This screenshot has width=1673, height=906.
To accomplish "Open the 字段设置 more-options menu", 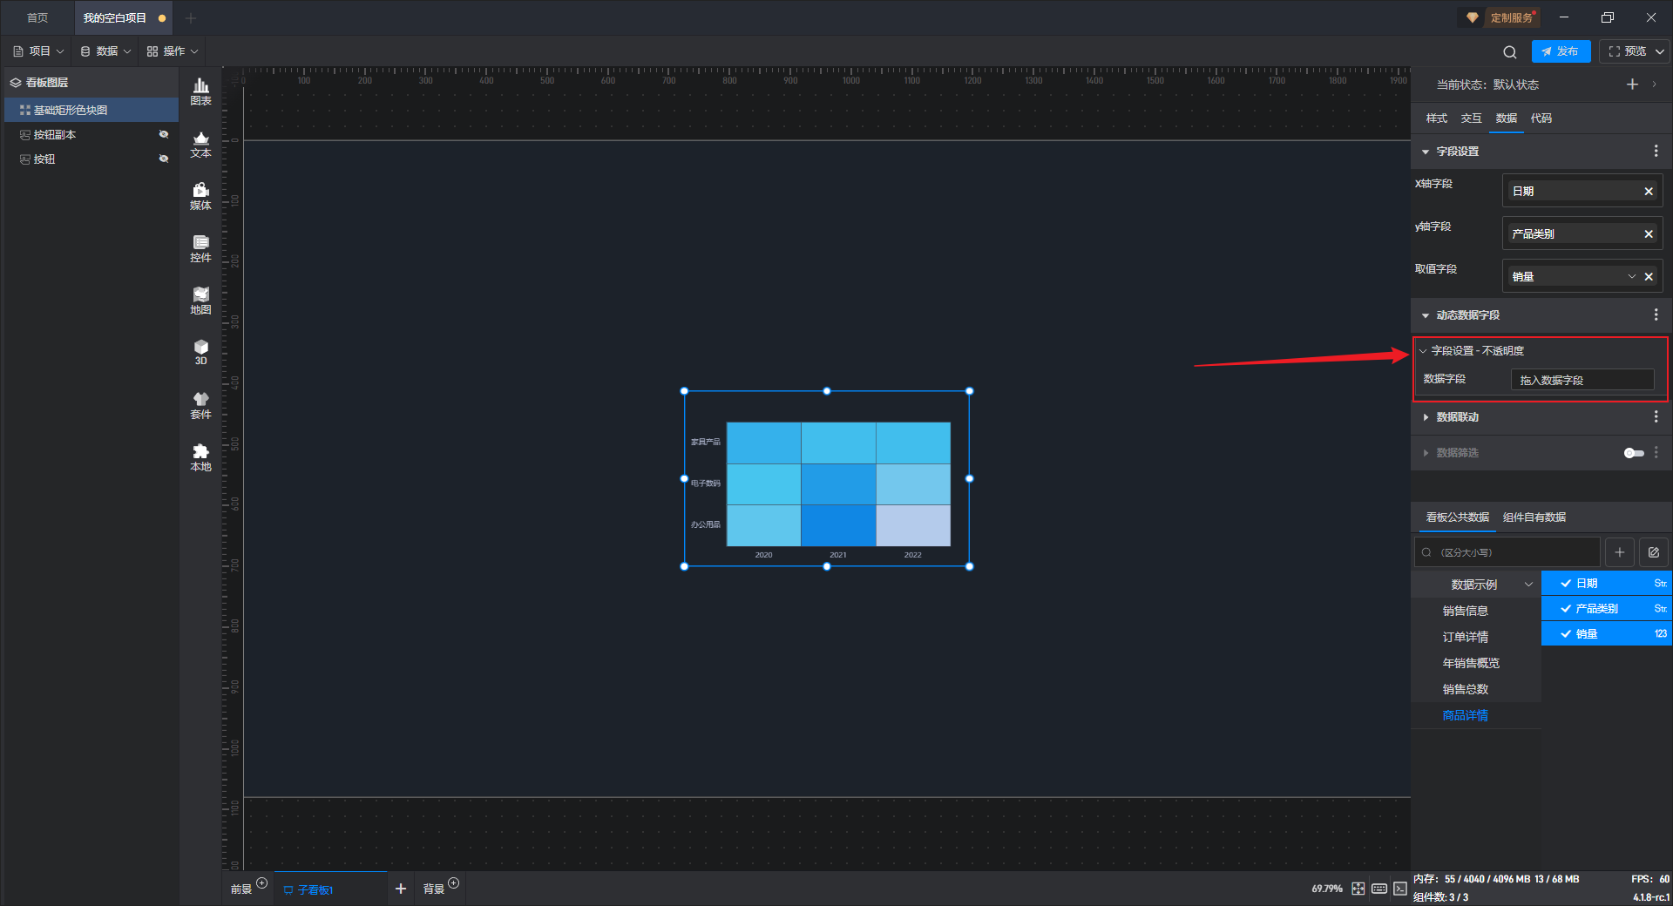I will [x=1656, y=152].
